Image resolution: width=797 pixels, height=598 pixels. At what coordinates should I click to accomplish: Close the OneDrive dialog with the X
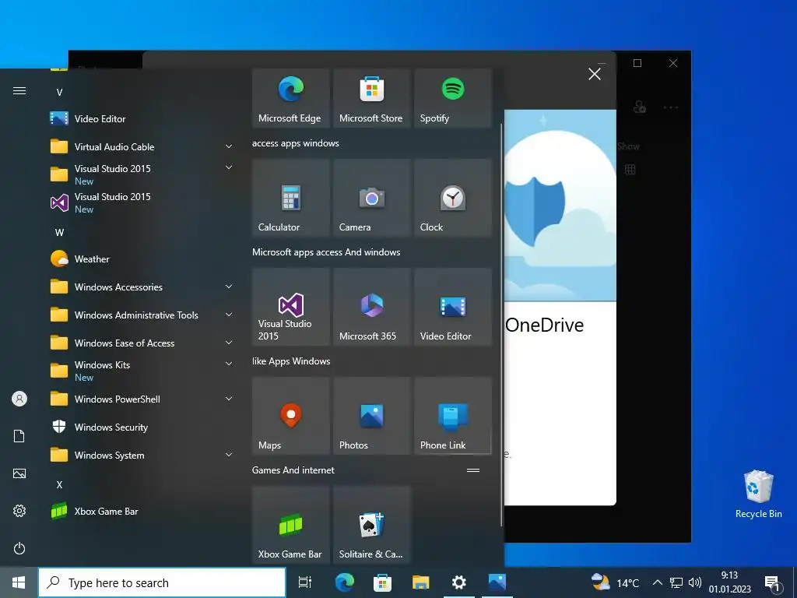[x=595, y=74]
